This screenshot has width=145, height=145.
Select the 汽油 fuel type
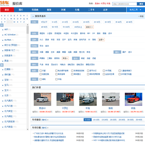[41, 64]
